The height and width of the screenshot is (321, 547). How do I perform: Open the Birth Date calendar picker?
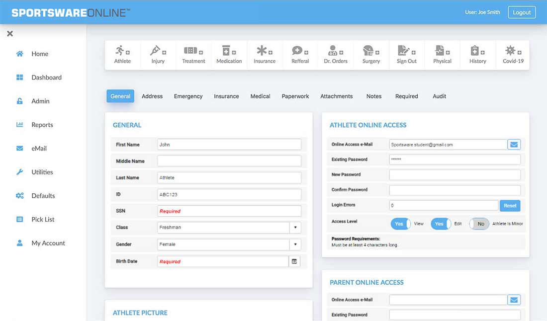[x=294, y=261]
